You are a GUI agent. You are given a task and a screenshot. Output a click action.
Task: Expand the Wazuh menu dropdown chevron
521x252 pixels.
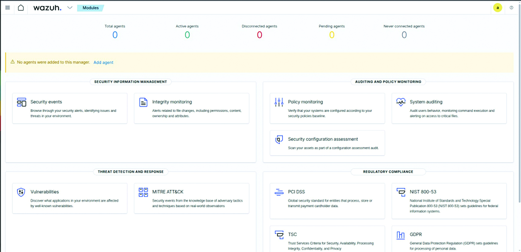(x=70, y=8)
